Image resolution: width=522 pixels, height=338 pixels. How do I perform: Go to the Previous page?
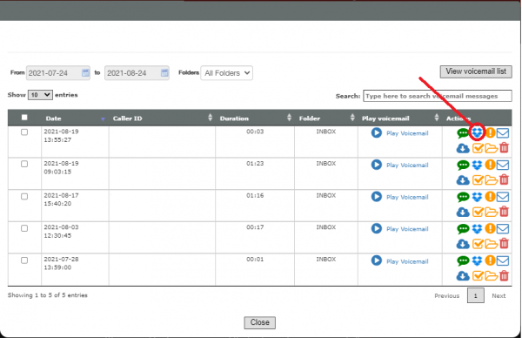coord(447,295)
